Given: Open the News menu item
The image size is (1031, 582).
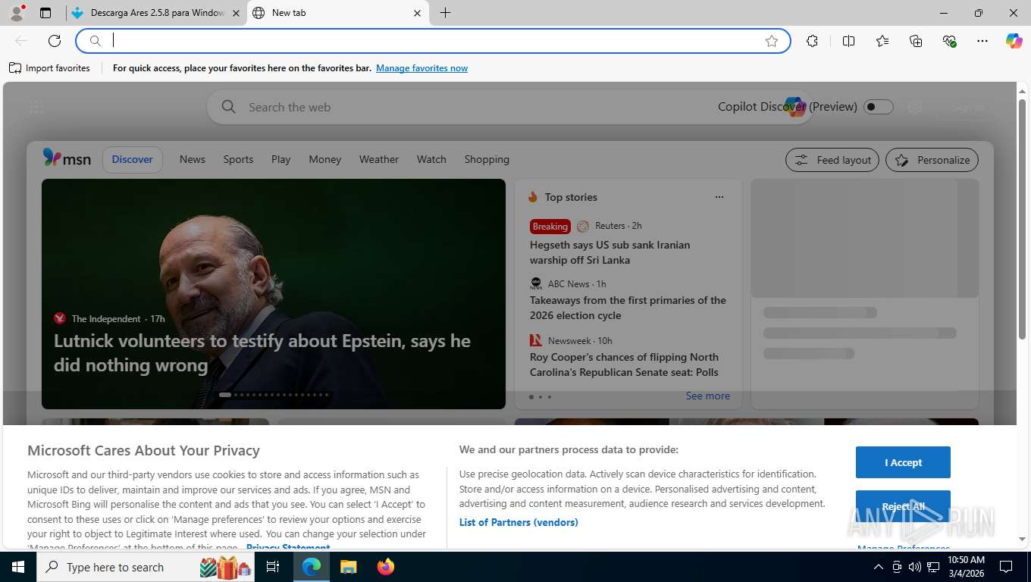Looking at the screenshot, I should pos(193,159).
